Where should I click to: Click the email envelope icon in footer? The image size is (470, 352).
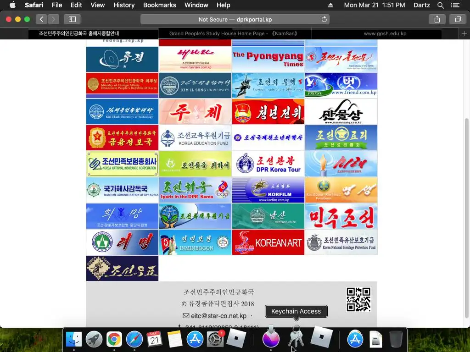[x=186, y=316]
